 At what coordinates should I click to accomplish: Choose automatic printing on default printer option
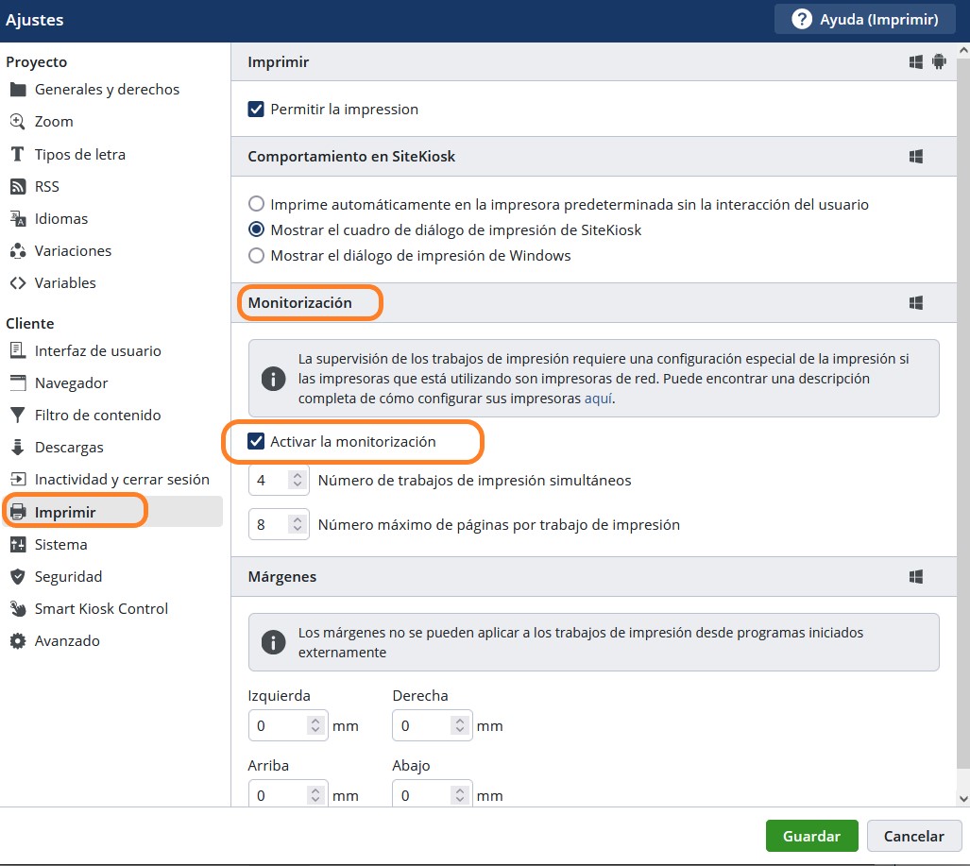pyautogui.click(x=256, y=204)
